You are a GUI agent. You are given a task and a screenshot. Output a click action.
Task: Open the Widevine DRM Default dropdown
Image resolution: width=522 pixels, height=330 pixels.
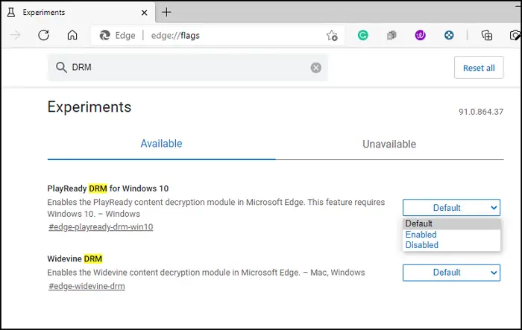451,273
